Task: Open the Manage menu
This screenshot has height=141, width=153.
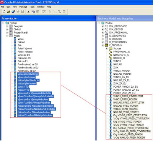Action: pos(23,6)
